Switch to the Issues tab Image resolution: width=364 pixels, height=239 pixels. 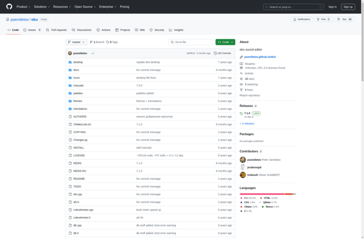[x=32, y=30]
